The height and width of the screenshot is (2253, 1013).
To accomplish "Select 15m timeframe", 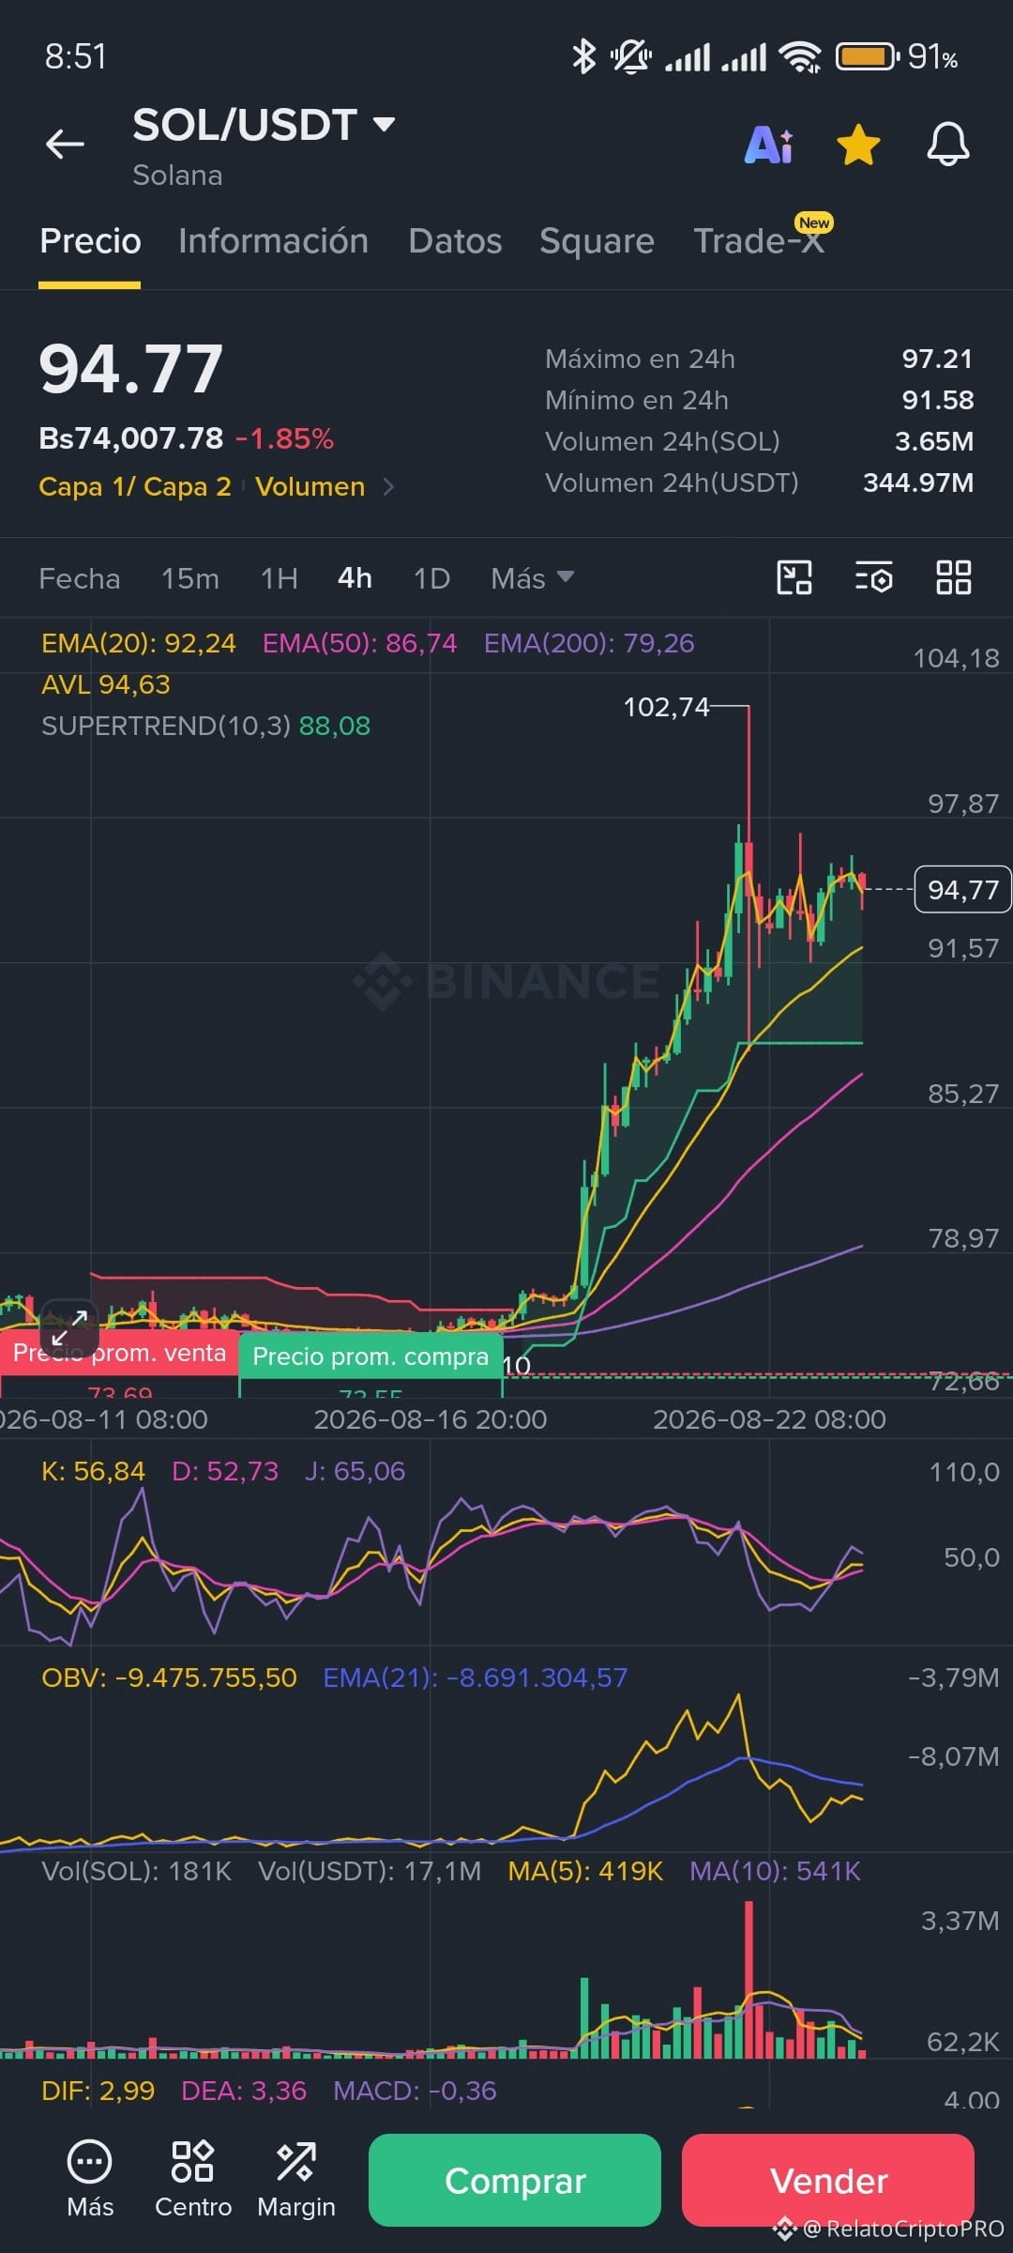I will (189, 578).
